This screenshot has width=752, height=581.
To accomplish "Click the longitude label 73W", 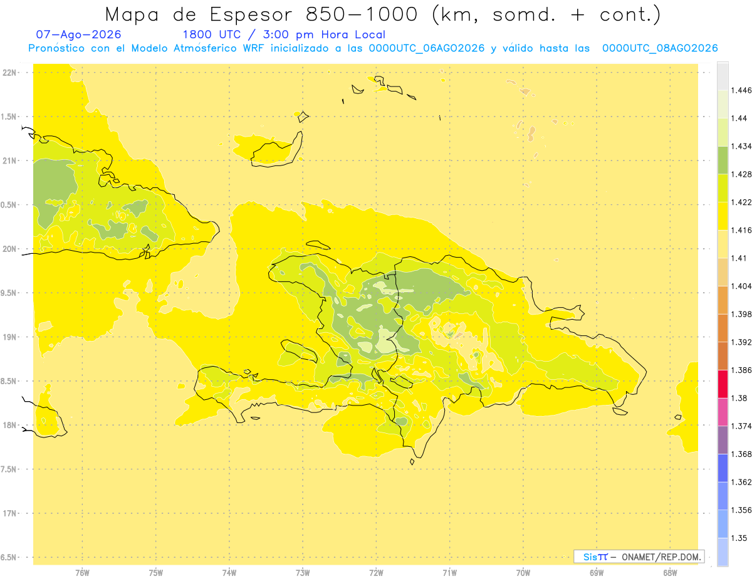I will [303, 572].
